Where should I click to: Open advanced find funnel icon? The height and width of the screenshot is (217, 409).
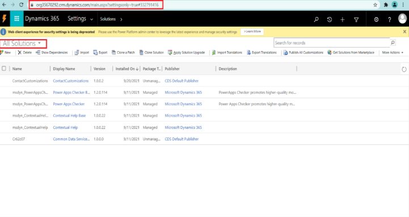point(356,19)
